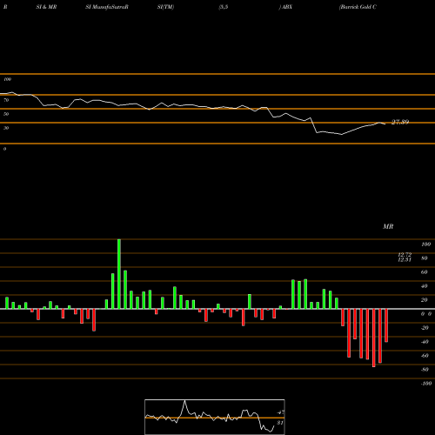This screenshot has height=435, width=435.
Task: Click the RSI axis label "50"
Action: [x=6, y=114]
